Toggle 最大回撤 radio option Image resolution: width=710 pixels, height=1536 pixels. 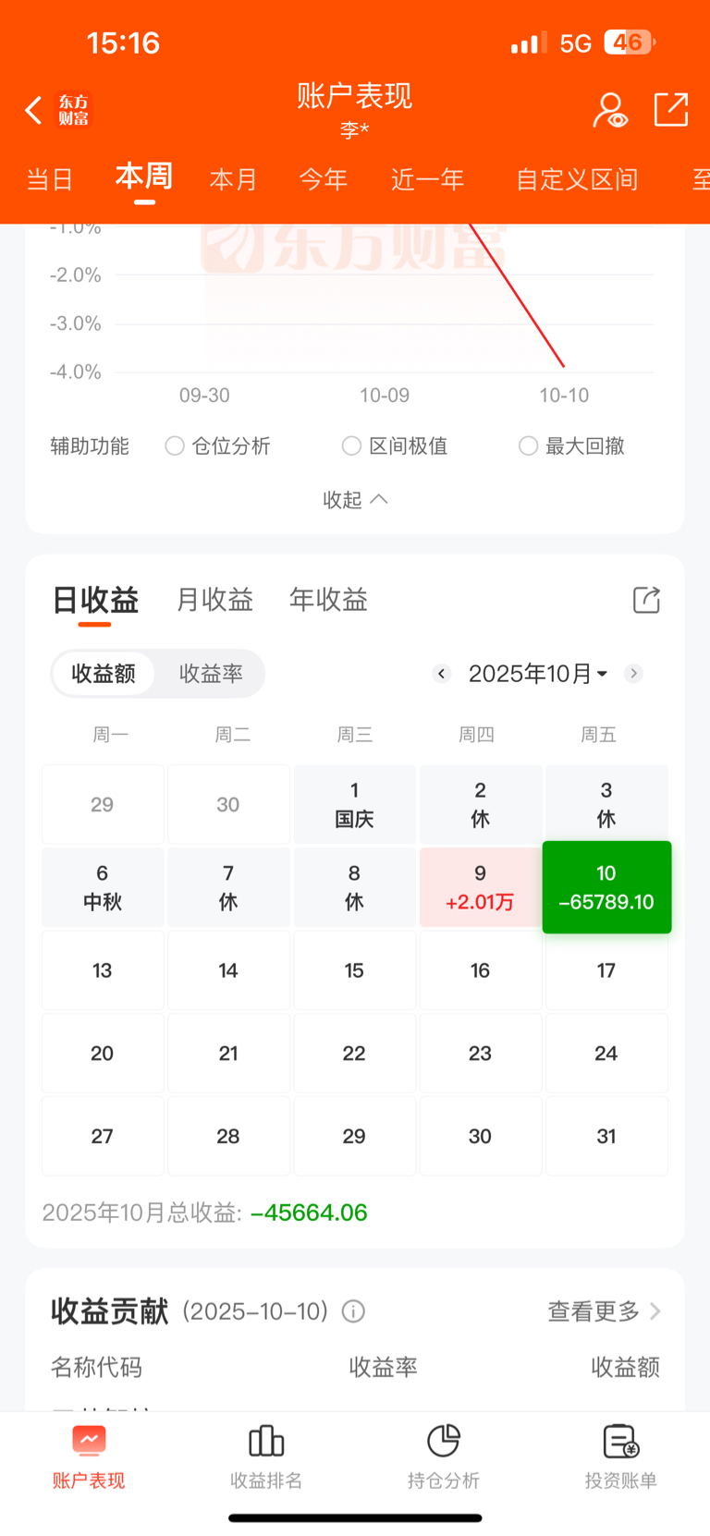[x=528, y=446]
